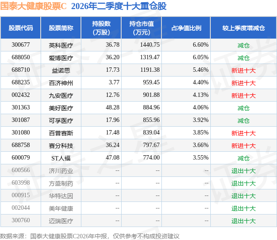Click 退出十大 label for 济川药业

(x=243, y=171)
